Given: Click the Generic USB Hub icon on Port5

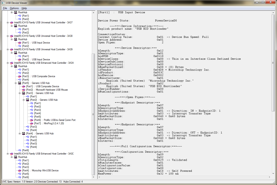Looking at the screenshot, I should [20, 83].
